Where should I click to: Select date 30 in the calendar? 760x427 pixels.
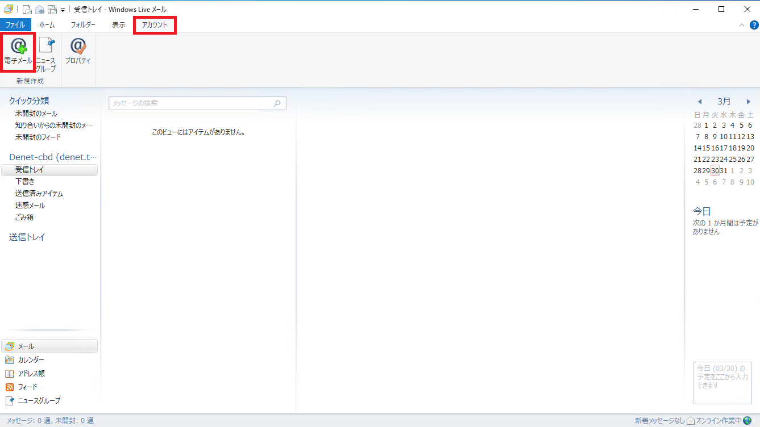click(715, 171)
